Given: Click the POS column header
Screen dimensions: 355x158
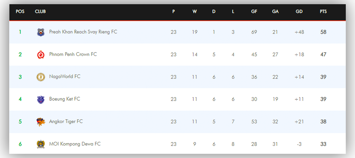Looking at the screenshot, I should click(20, 12).
